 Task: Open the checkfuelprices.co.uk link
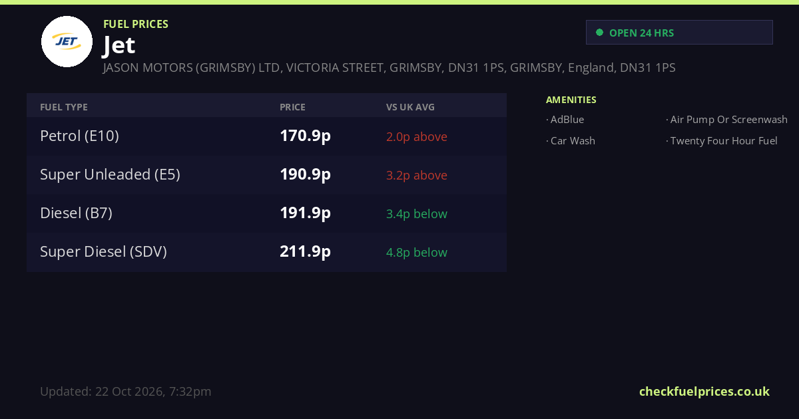tap(704, 391)
